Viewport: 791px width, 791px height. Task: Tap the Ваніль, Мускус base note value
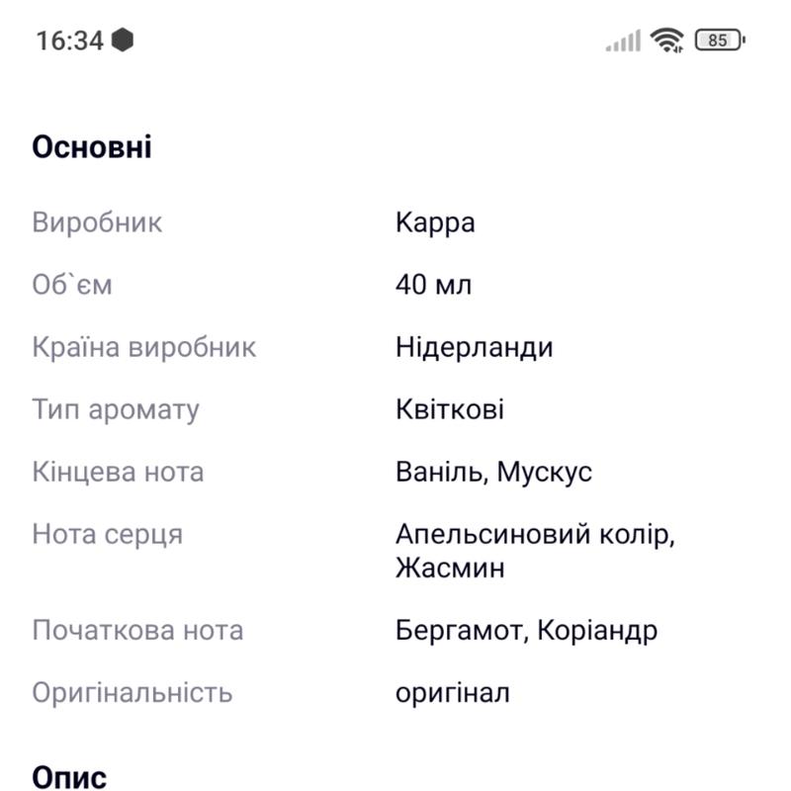[x=493, y=472]
